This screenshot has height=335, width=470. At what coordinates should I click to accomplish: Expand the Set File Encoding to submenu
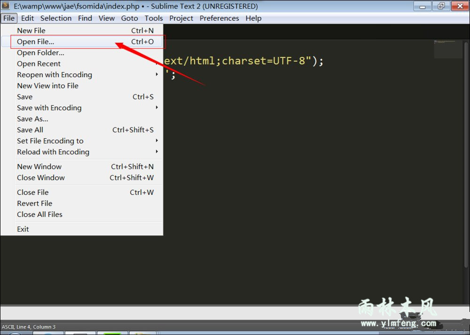pos(82,141)
